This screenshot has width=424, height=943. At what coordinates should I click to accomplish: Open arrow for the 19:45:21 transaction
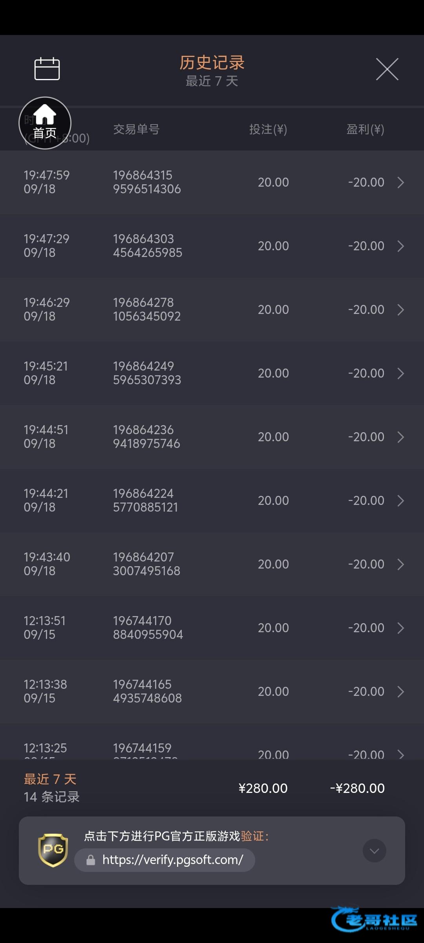tap(400, 373)
